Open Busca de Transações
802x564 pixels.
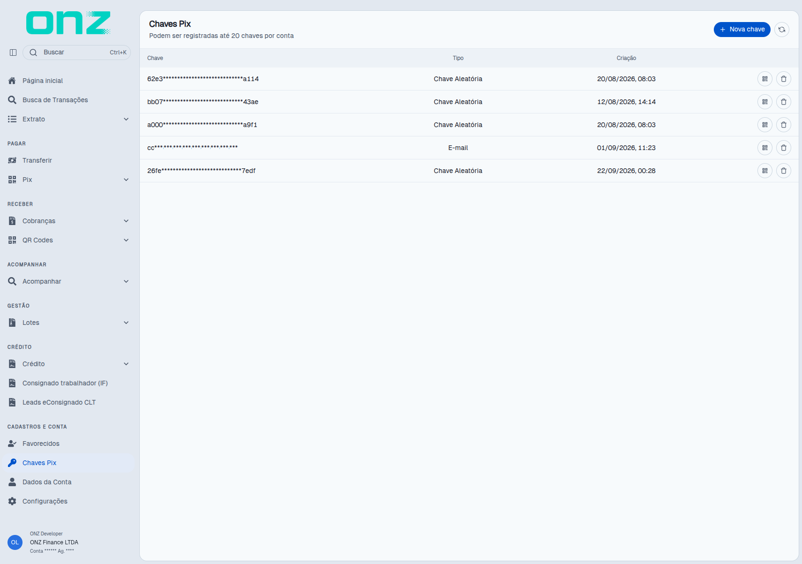[x=68, y=100]
